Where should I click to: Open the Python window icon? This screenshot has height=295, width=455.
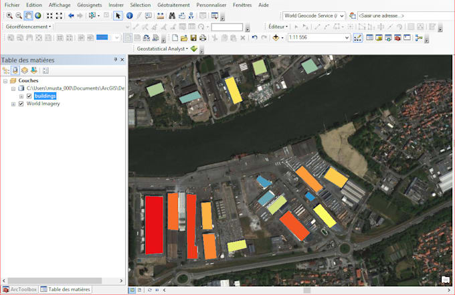[x=407, y=37]
